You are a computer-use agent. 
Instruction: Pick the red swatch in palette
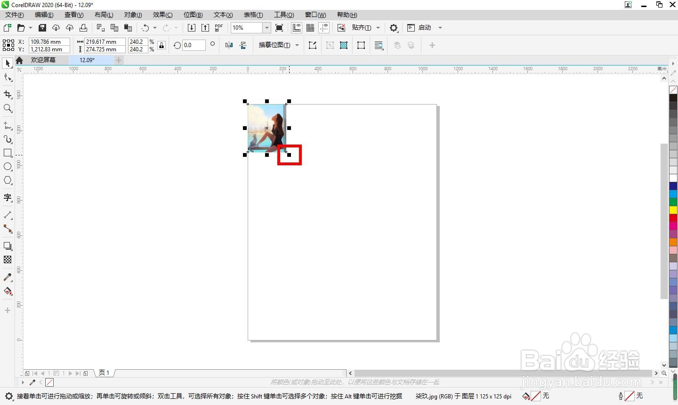tap(673, 218)
